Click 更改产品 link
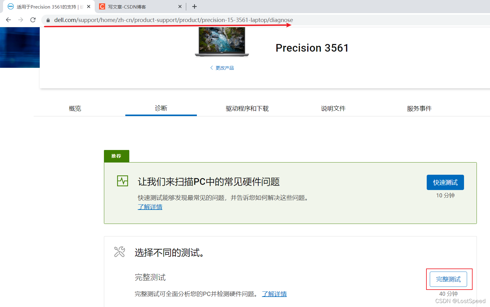This screenshot has height=307, width=490. pos(225,68)
